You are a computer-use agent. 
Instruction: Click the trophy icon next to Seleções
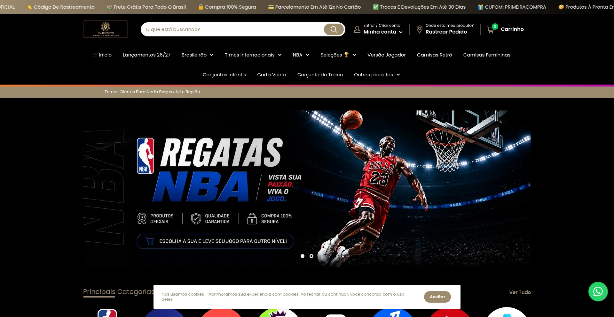346,55
